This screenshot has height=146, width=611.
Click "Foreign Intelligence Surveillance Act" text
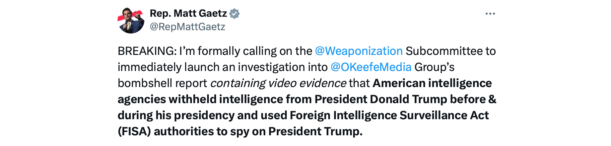click(389, 115)
